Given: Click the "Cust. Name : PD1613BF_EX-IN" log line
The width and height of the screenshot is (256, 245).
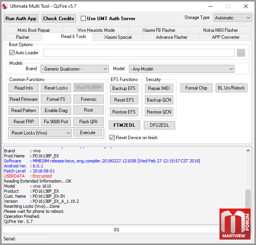Looking at the screenshot, I should 35,196.
